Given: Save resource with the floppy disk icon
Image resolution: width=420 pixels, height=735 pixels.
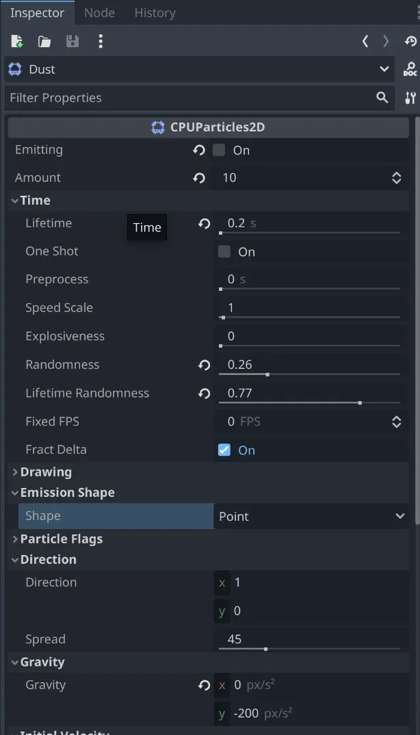Looking at the screenshot, I should (72, 42).
